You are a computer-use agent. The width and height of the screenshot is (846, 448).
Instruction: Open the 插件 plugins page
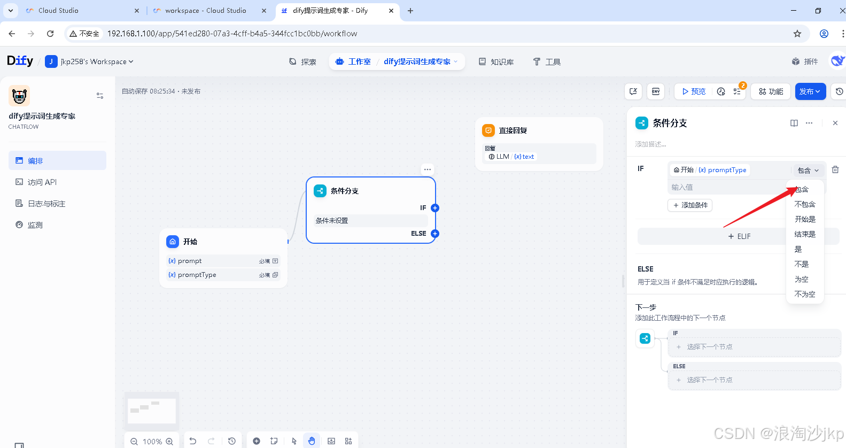[x=805, y=61]
